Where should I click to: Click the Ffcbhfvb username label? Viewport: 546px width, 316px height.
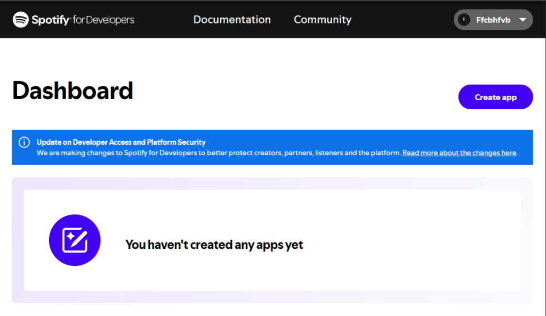pyautogui.click(x=493, y=20)
